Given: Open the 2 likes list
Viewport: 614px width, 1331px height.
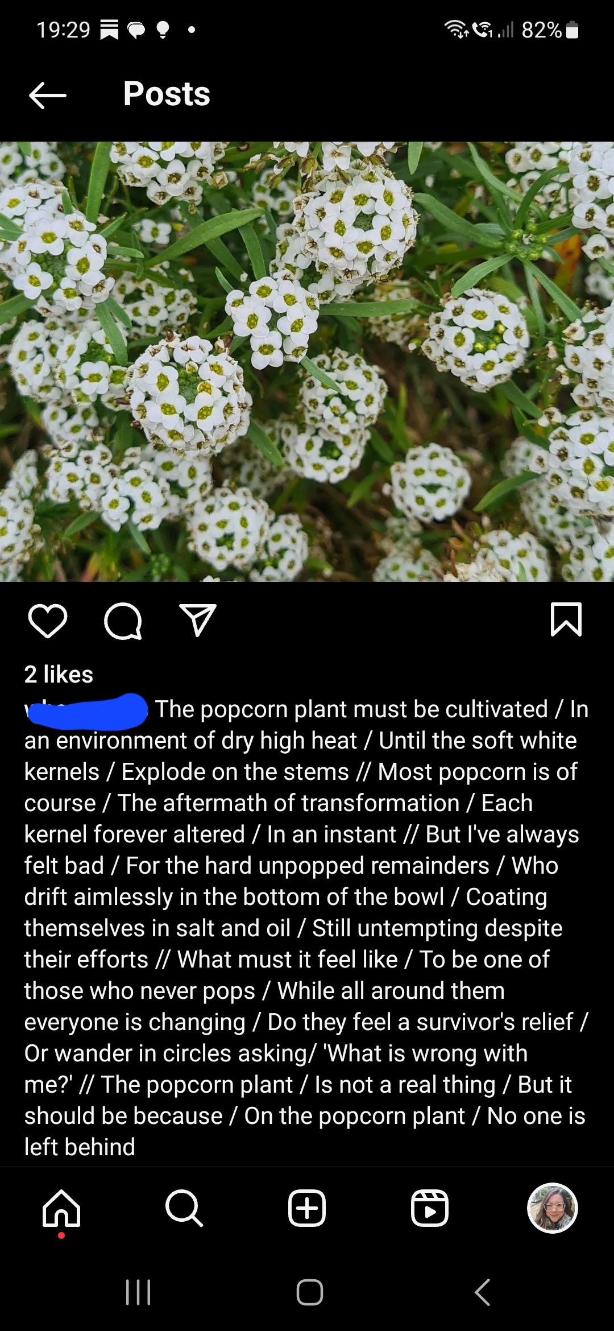Looking at the screenshot, I should tap(59, 674).
